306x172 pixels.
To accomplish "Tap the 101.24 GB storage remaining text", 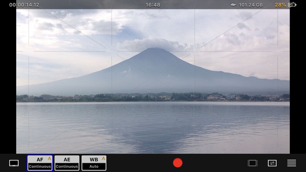I will coord(251,5).
